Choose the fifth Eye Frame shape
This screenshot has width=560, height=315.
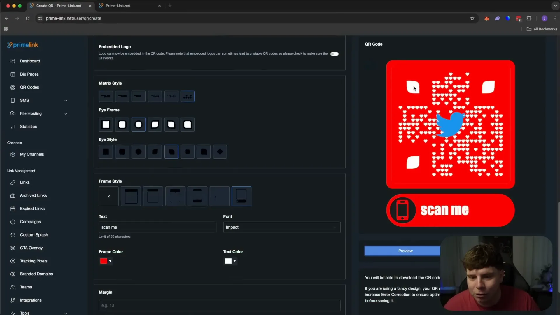point(171,125)
